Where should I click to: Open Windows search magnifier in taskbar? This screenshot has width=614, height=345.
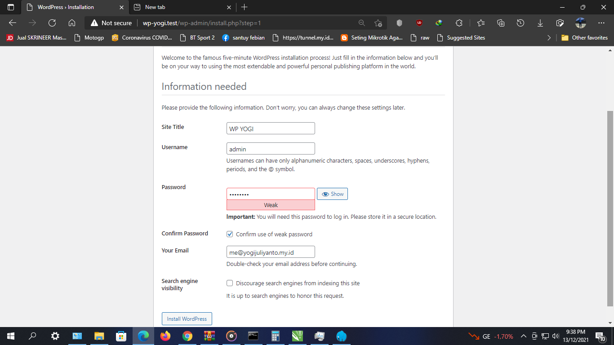point(32,336)
